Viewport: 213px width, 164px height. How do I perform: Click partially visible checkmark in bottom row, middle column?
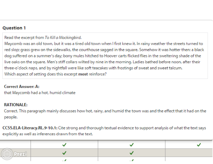[132, 160]
